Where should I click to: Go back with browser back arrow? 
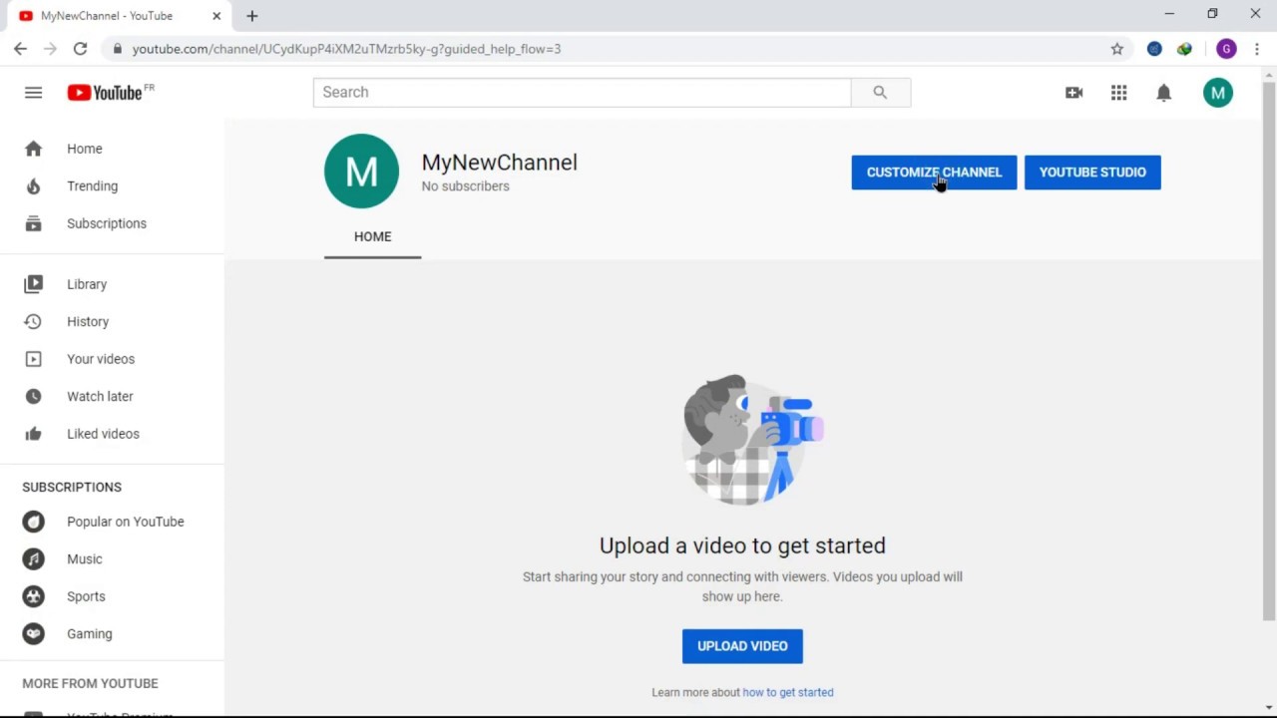pos(21,49)
